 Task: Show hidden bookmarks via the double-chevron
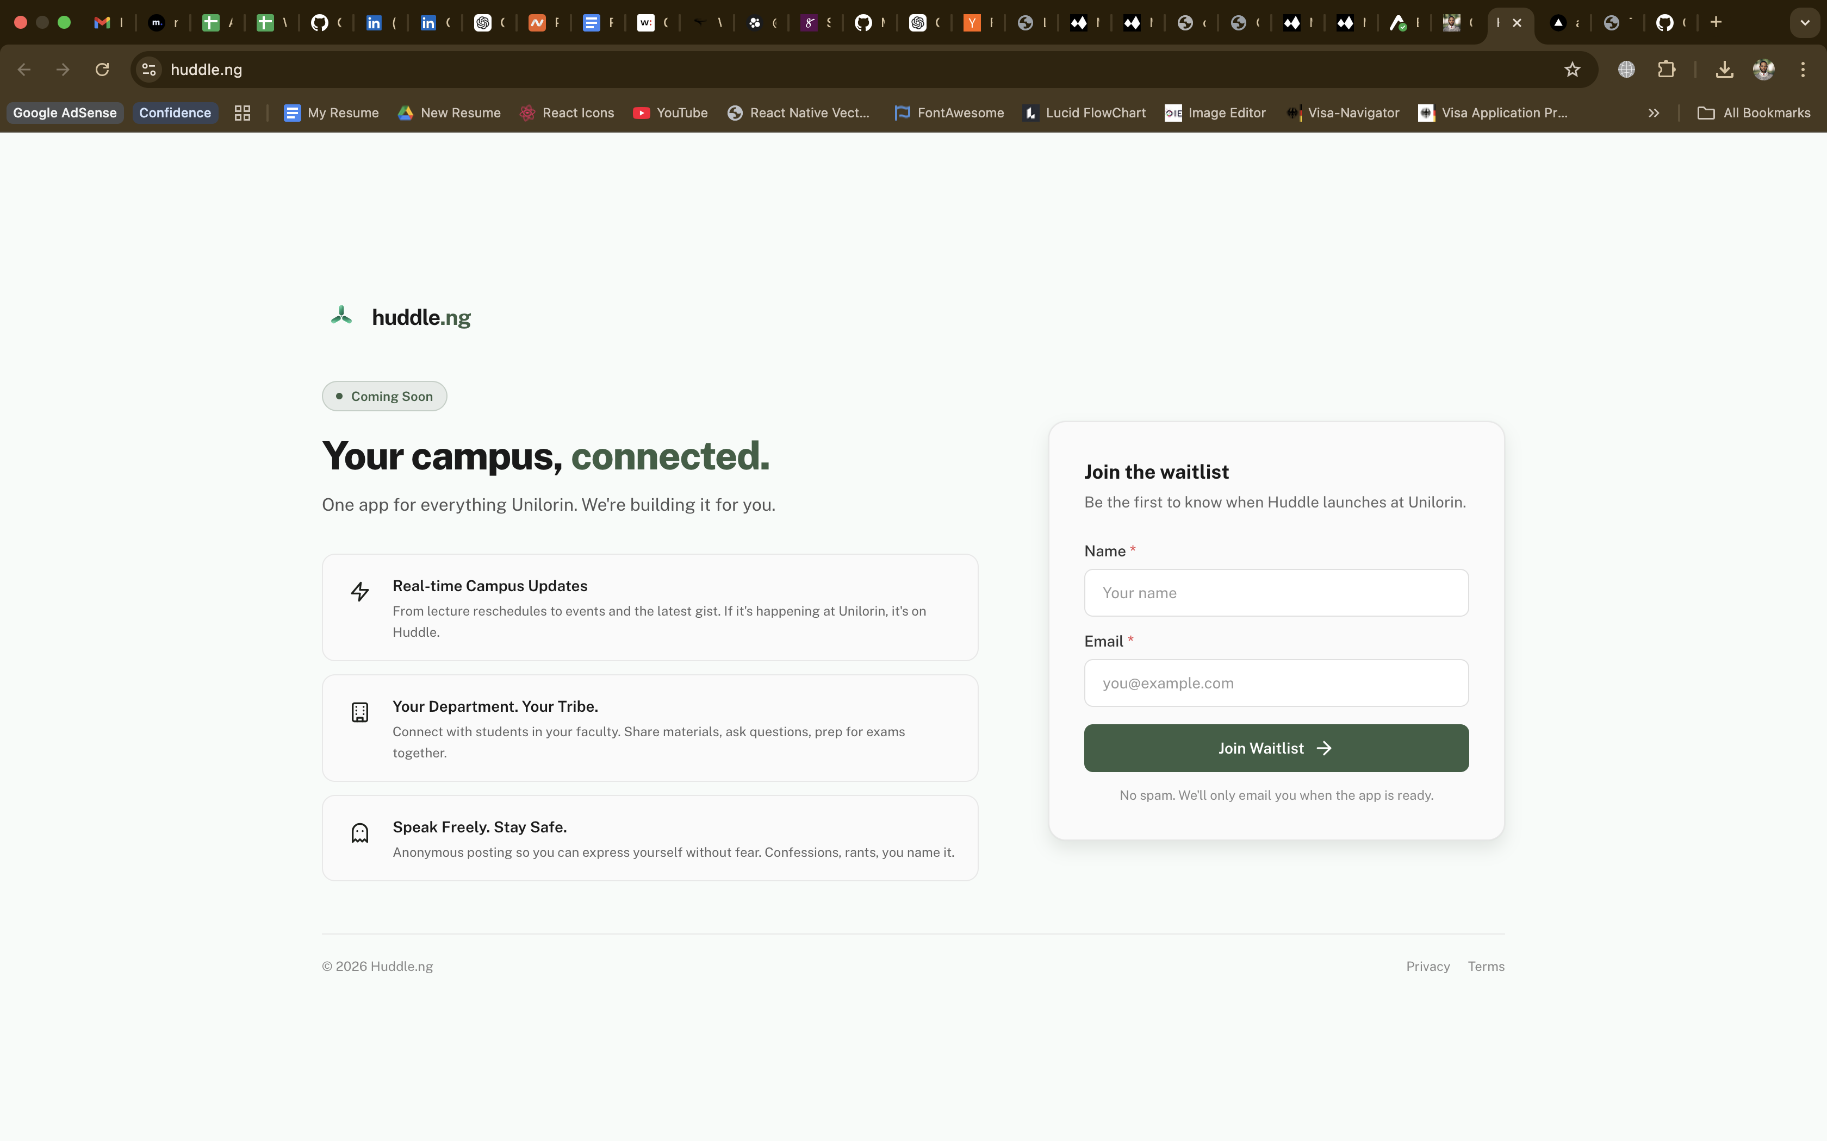1654,113
